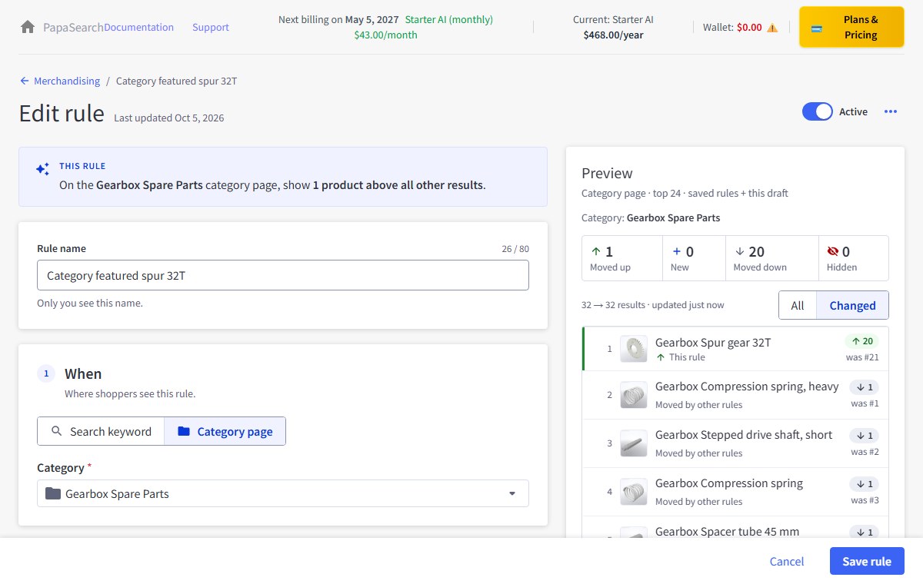The width and height of the screenshot is (923, 584).
Task: Click the sparkle icon in This Rule banner
Action: point(43,169)
